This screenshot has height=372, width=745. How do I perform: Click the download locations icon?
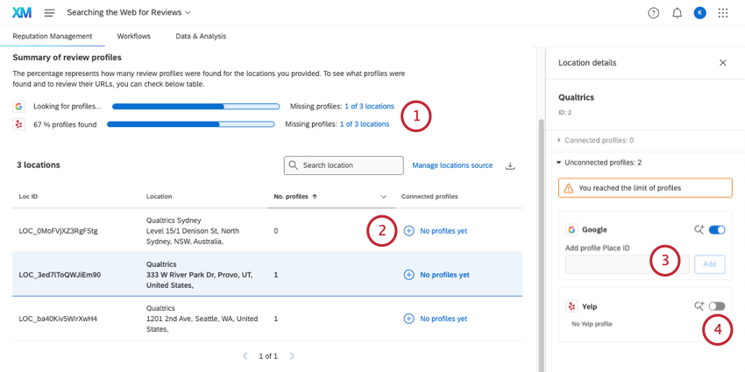pyautogui.click(x=511, y=165)
